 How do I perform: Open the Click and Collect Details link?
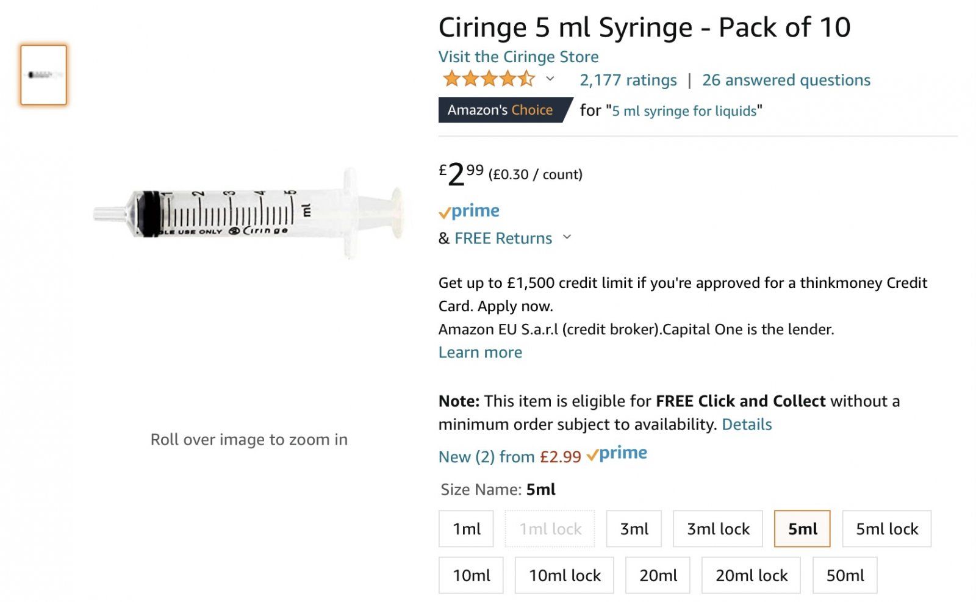point(747,425)
